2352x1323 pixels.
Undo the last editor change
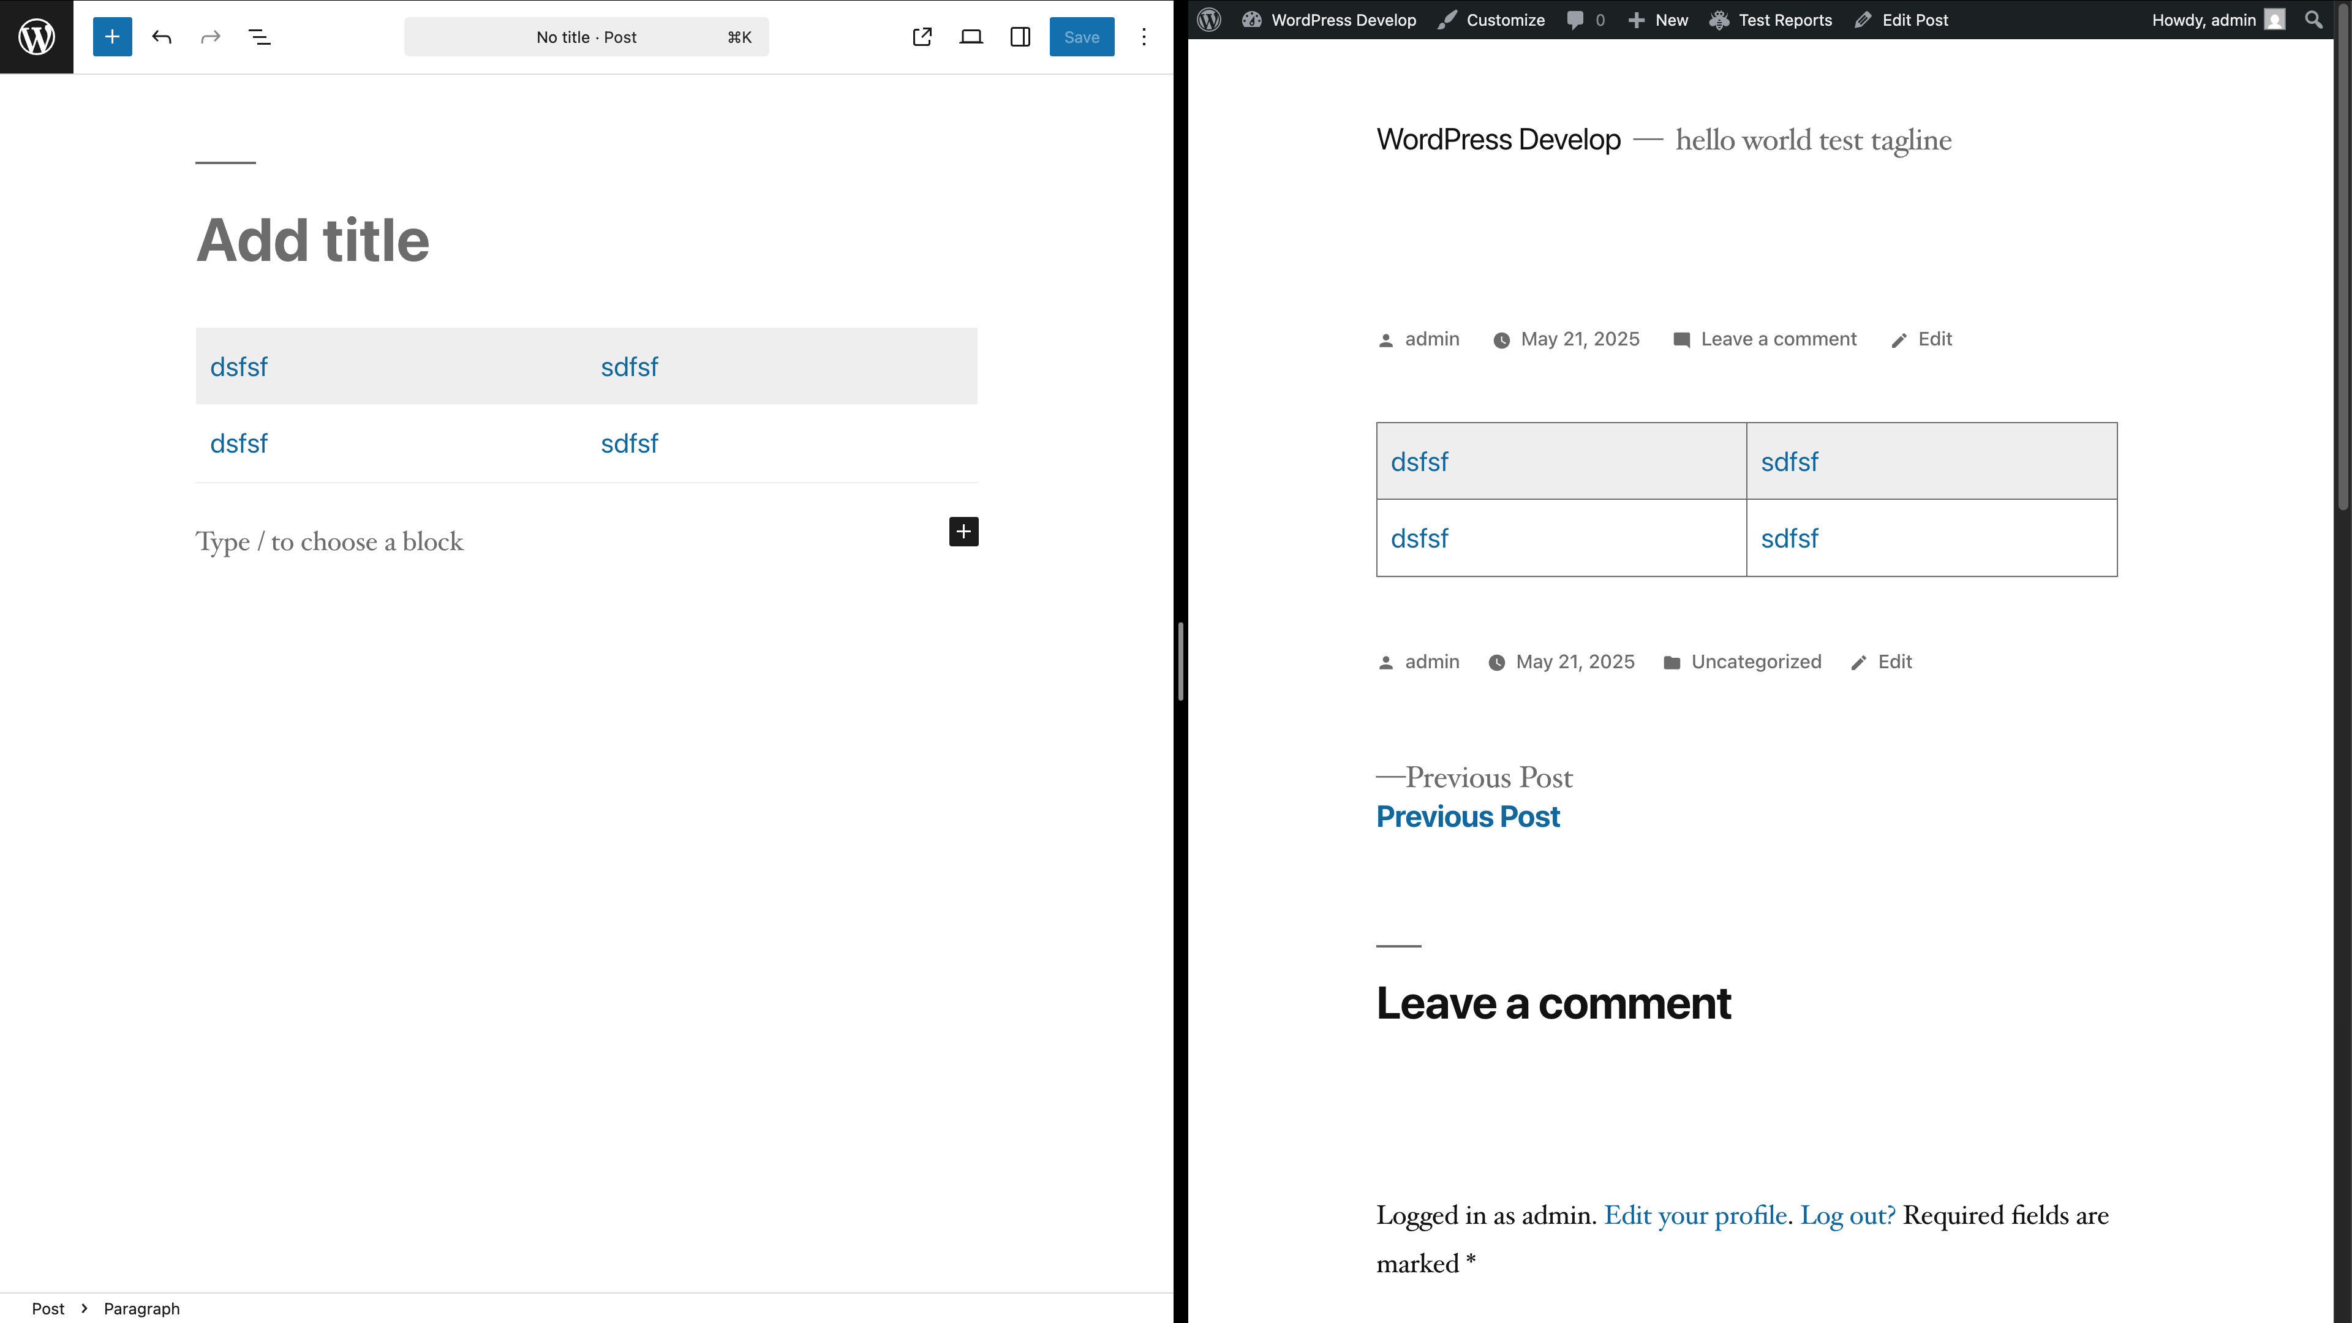click(162, 37)
